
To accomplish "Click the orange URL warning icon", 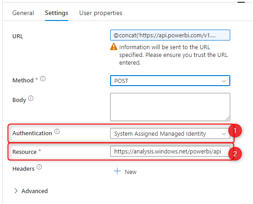I will pyautogui.click(x=114, y=47).
